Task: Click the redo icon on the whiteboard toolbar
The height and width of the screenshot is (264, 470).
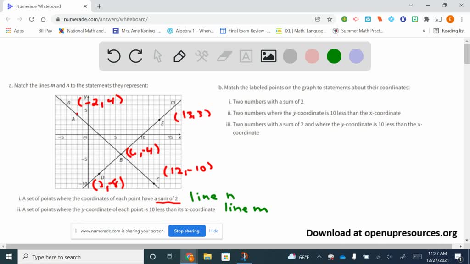Action: [135, 56]
